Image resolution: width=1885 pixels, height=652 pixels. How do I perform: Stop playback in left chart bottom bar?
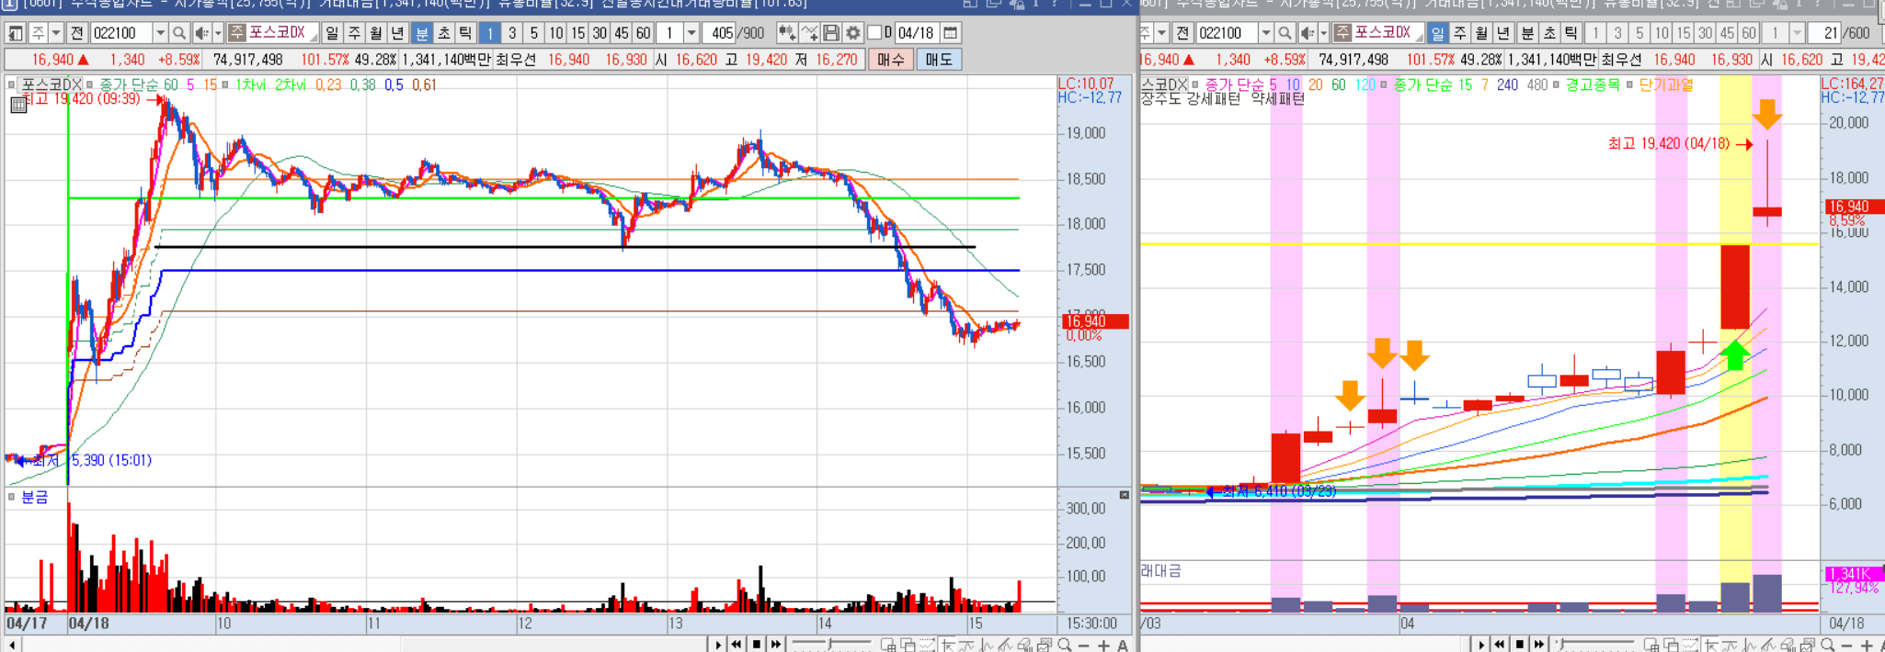756,645
